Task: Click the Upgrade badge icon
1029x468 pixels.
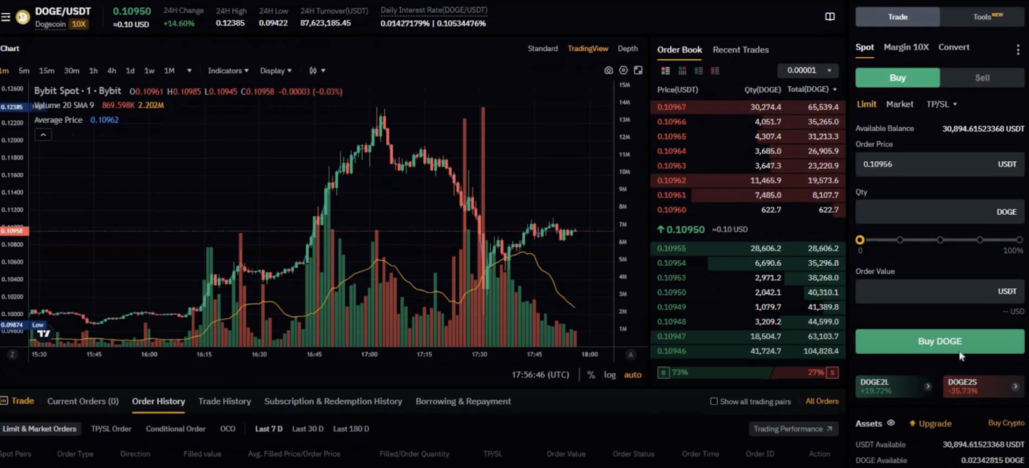Action: 912,423
